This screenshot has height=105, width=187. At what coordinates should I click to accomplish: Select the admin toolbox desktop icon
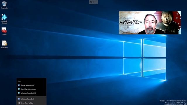point(4,31)
